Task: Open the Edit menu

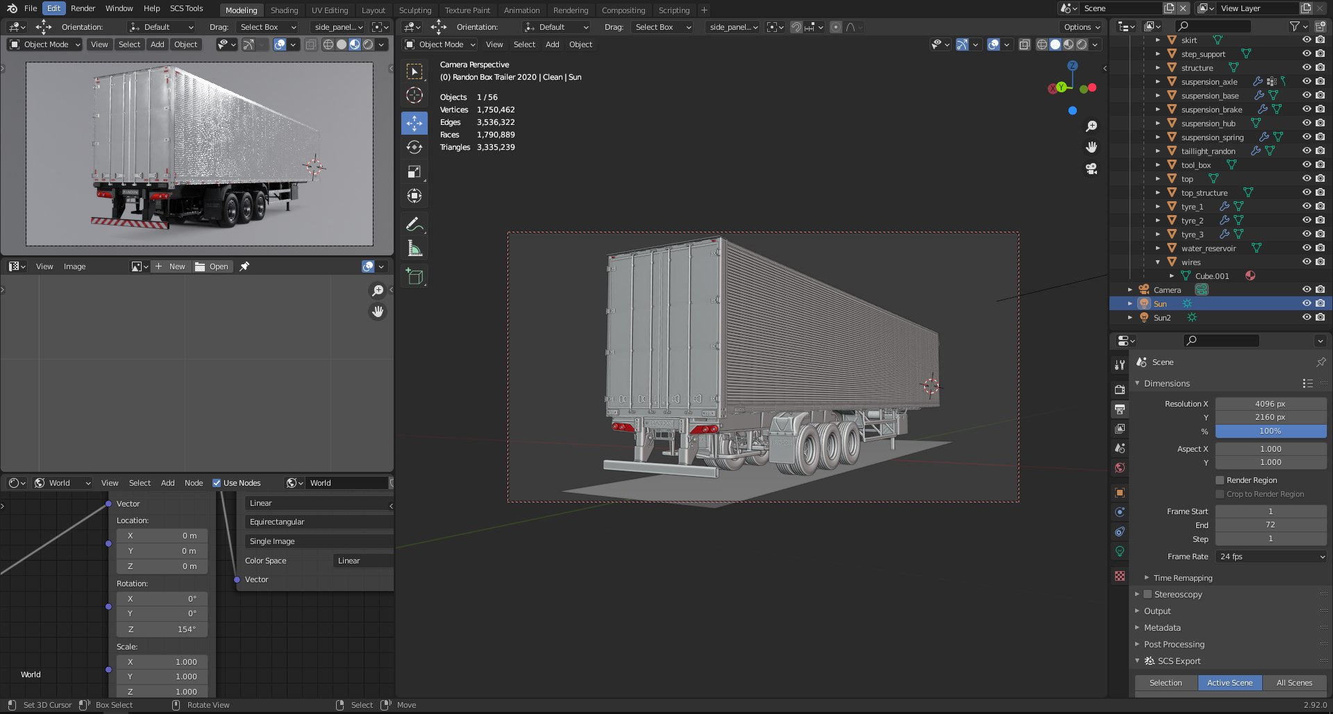Action: 53,8
